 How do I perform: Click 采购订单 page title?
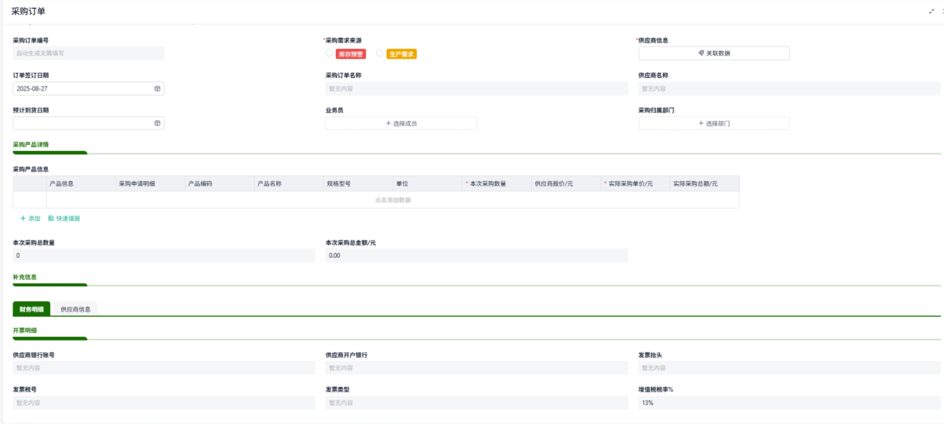(x=28, y=10)
